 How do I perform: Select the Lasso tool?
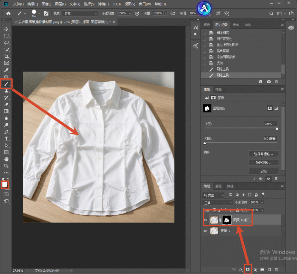click(6, 43)
